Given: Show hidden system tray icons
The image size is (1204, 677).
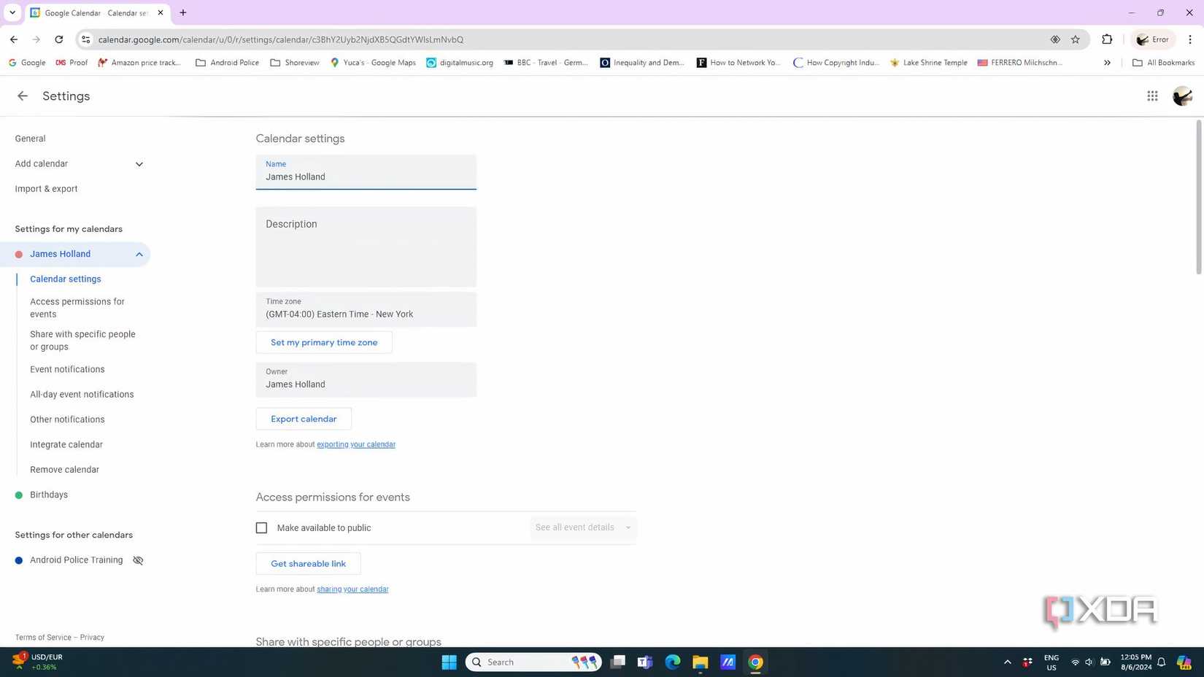Looking at the screenshot, I should click(x=1007, y=662).
